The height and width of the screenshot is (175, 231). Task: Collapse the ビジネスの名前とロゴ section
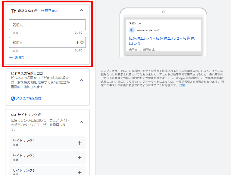tap(81, 81)
